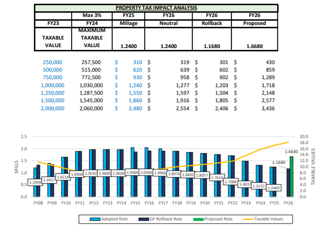Click the 301 rollback tax amount
This screenshot has width=321, height=235.
(224, 62)
